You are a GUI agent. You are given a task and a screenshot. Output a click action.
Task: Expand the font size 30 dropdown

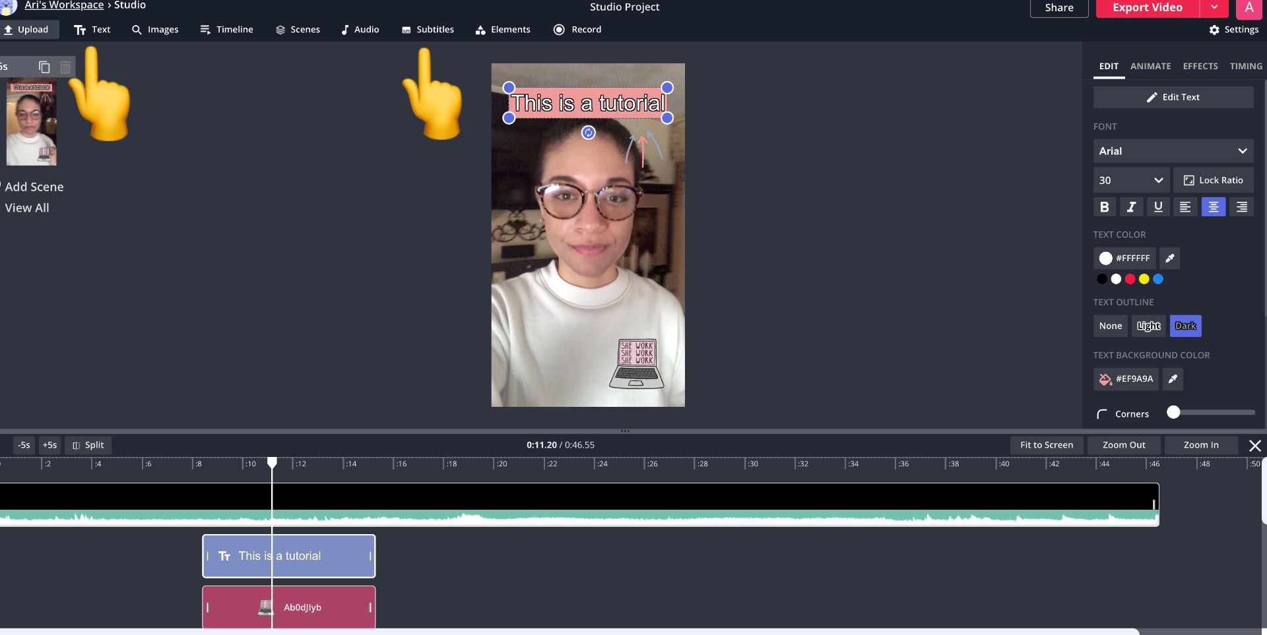coord(1130,180)
